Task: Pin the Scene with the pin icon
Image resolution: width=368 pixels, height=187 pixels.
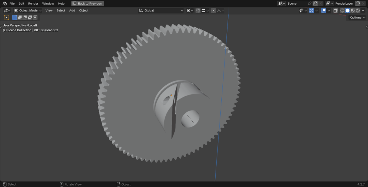Action: click(x=309, y=3)
